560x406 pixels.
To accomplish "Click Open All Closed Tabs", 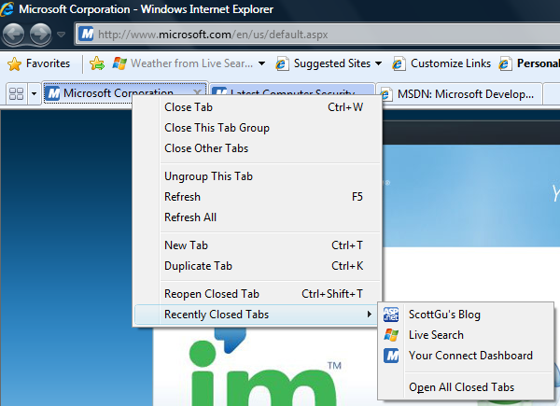I will coord(466,387).
